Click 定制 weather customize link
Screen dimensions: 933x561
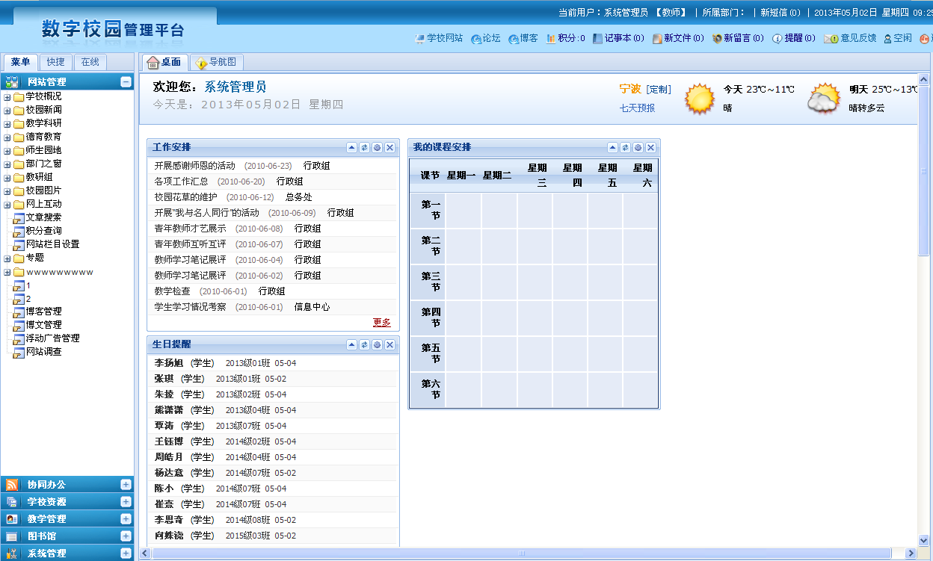tap(659, 90)
